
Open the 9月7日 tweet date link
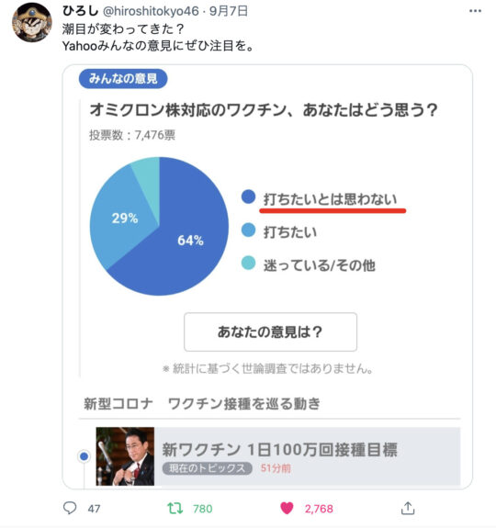[229, 11]
